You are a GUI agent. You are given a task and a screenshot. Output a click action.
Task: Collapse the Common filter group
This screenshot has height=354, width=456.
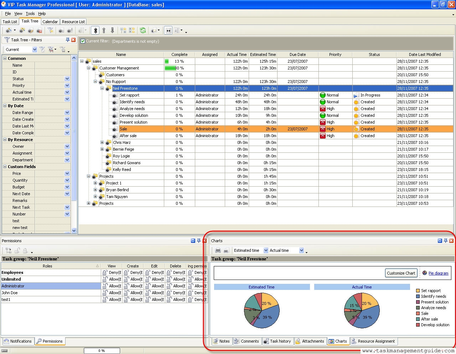click(x=5, y=58)
